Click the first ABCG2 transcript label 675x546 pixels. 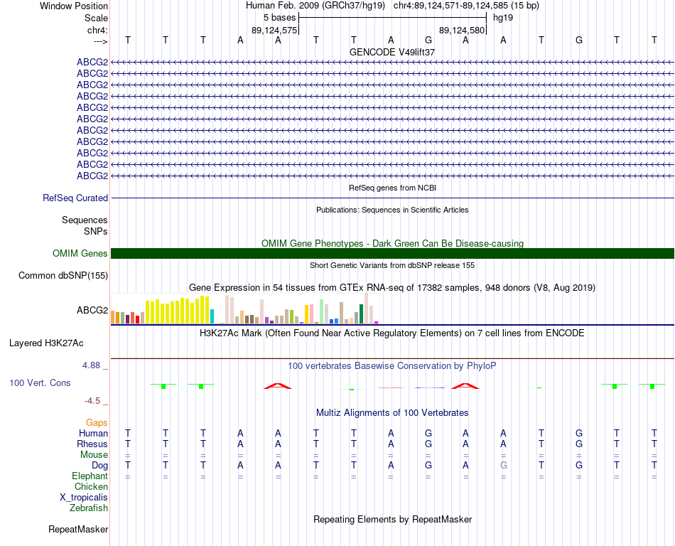pyautogui.click(x=92, y=62)
